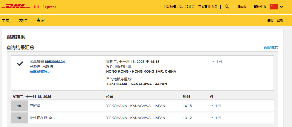Click the 注册 link
The image size is (292, 127).
click(270, 20)
